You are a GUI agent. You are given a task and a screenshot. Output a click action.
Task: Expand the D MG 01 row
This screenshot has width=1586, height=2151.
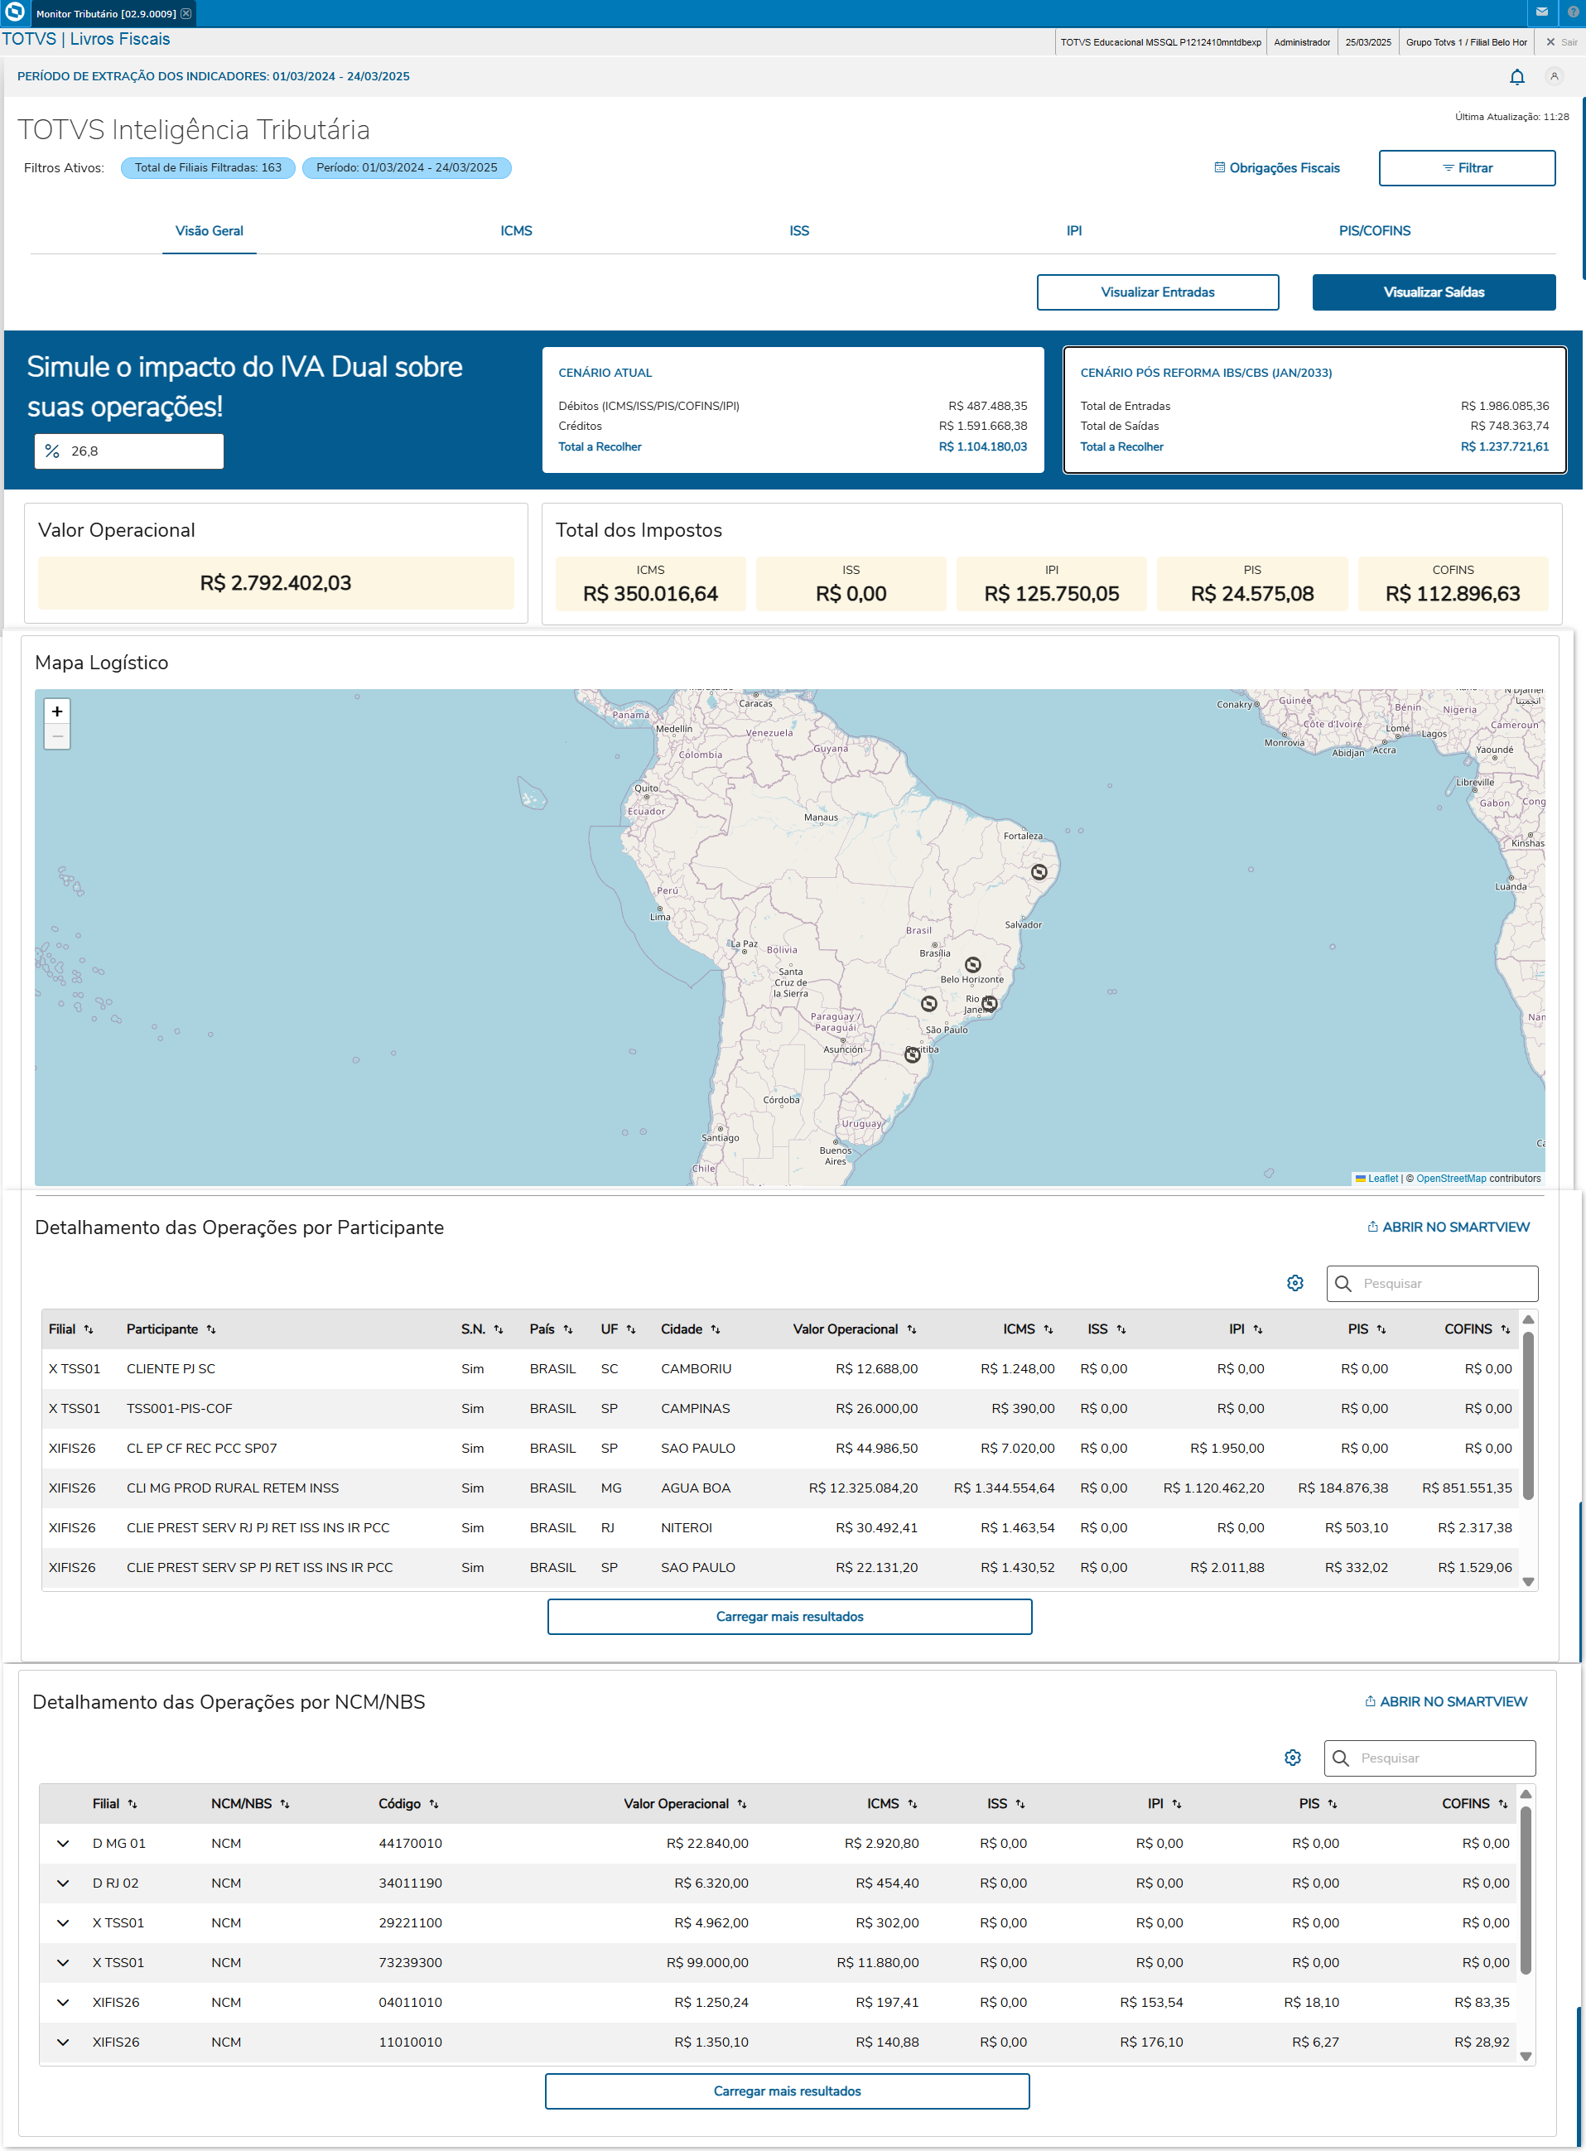[64, 1844]
